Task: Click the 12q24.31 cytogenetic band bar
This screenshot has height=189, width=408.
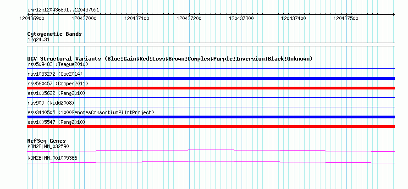Action: [211, 44]
